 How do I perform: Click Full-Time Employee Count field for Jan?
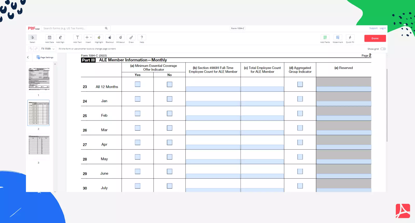click(213, 104)
